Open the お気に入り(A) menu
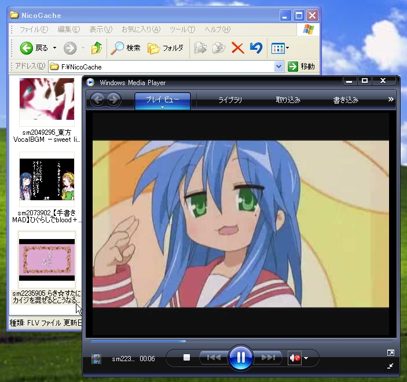 141,30
